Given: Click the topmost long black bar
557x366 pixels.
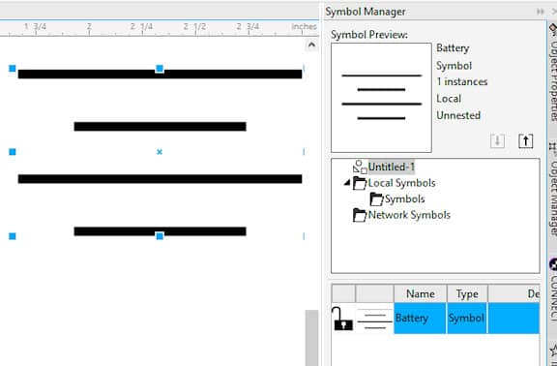Looking at the screenshot, I should point(160,74).
